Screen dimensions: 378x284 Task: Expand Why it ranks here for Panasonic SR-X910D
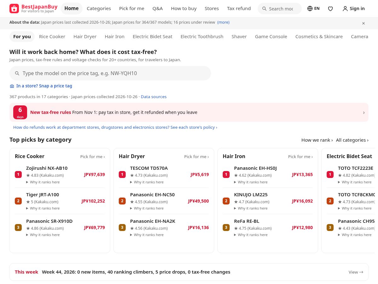43,235
